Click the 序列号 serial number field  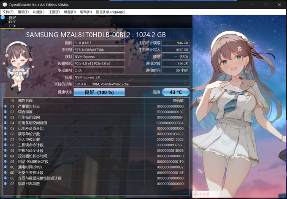pos(99,50)
